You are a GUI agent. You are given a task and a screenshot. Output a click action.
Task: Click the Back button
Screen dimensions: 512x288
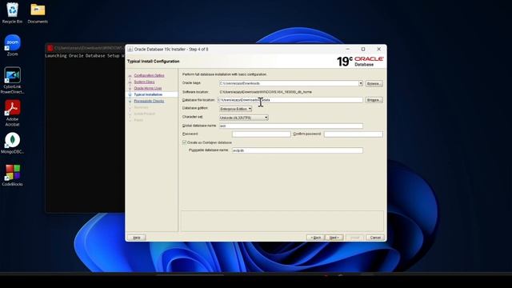click(315, 238)
